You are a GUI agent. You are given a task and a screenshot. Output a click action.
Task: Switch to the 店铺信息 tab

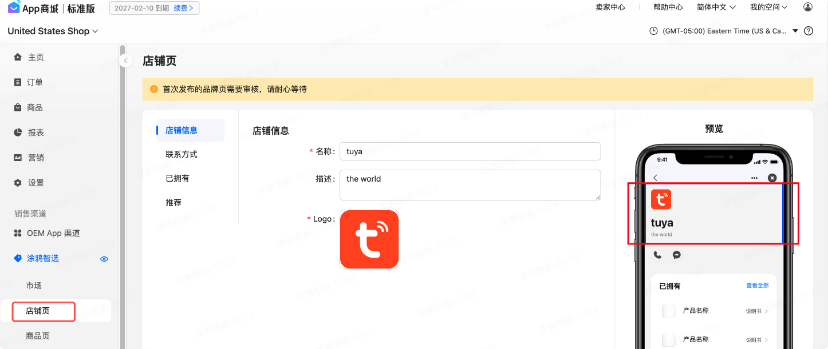tap(190, 130)
